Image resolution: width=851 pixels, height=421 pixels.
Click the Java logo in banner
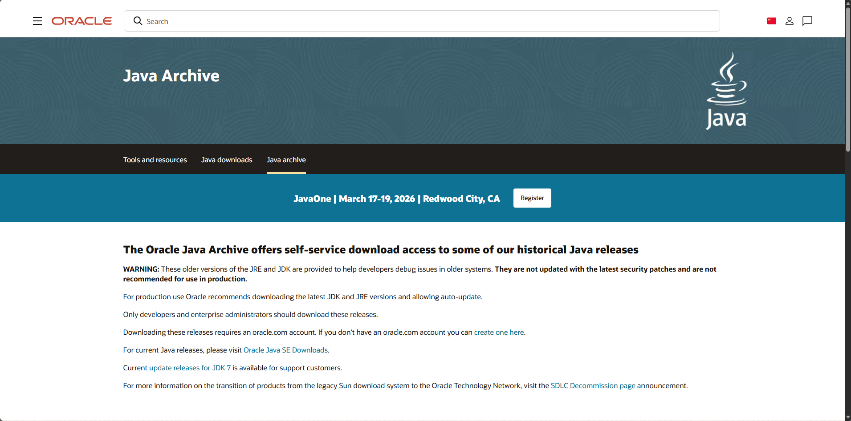(727, 91)
